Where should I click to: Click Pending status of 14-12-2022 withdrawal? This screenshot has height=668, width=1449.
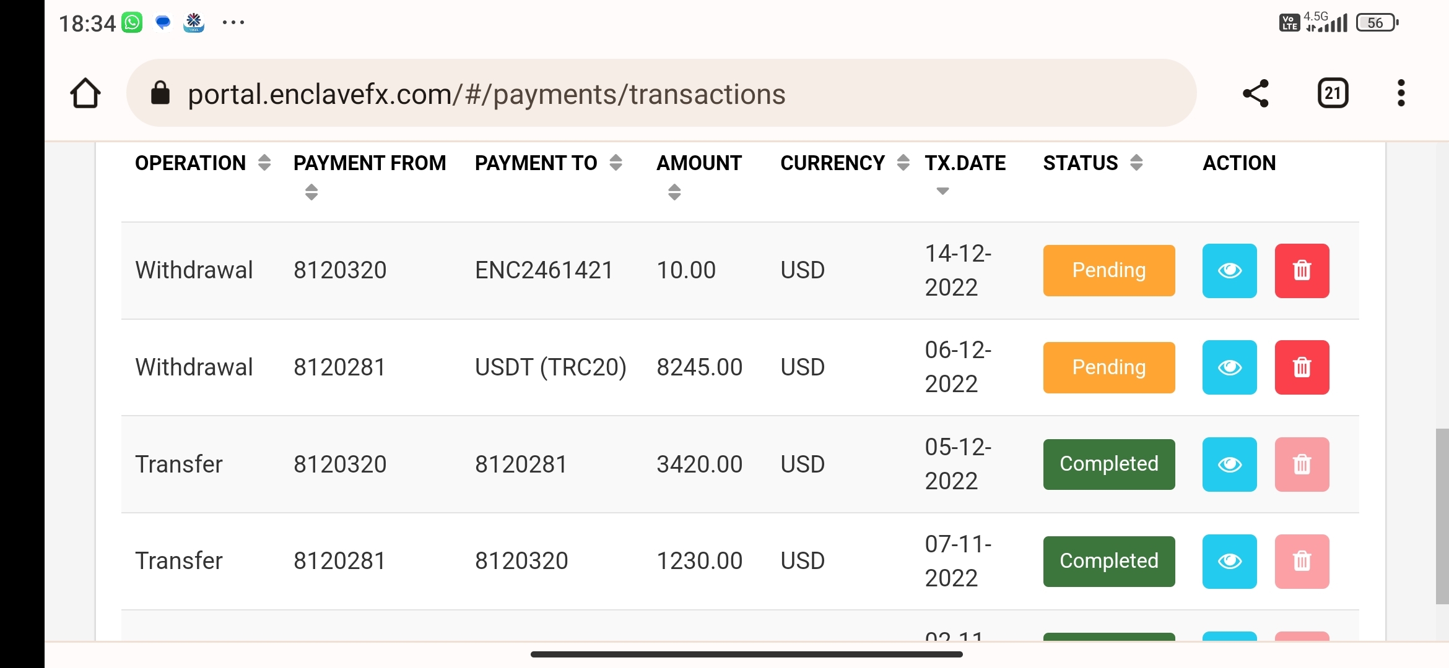pyautogui.click(x=1108, y=270)
